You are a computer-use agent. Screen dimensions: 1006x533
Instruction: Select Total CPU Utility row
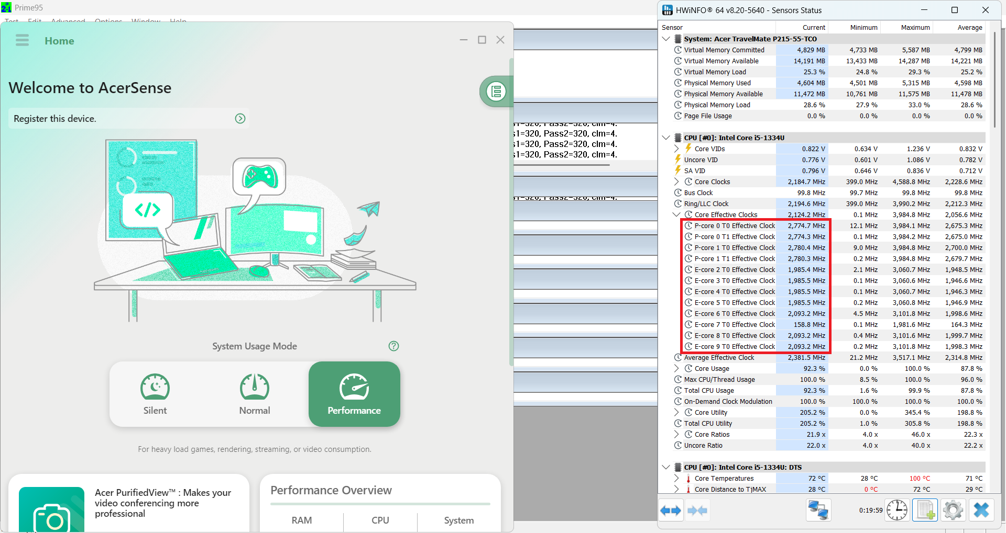(829, 423)
